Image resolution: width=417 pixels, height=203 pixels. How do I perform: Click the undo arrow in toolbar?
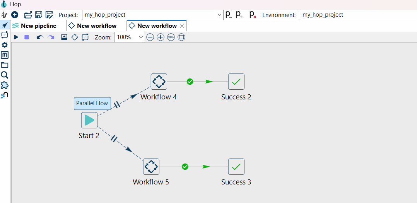(39, 37)
